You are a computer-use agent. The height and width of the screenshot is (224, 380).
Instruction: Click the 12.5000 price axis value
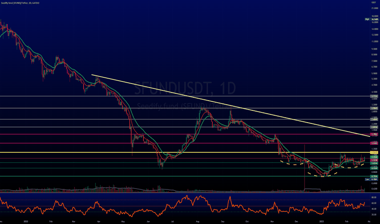click(x=374, y=35)
